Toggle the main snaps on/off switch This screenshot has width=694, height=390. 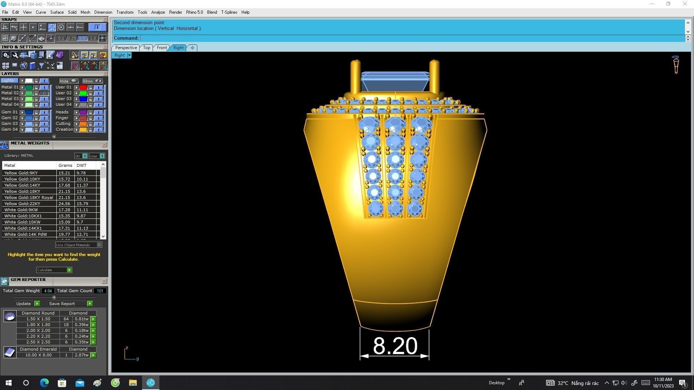point(97,27)
